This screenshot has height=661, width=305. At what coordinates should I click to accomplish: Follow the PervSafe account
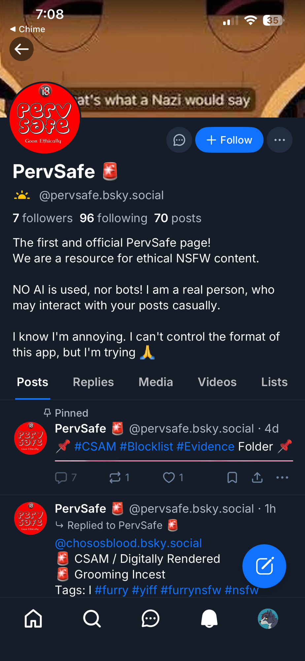click(229, 140)
